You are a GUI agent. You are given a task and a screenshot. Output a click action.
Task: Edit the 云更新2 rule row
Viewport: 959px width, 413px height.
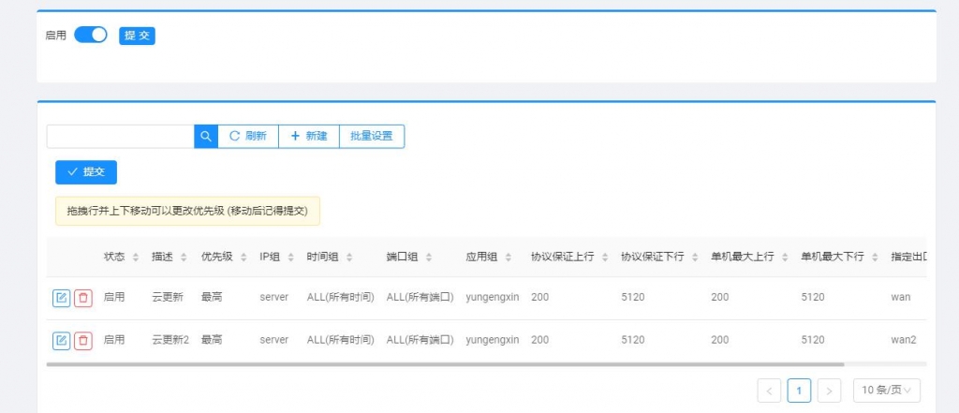[62, 340]
